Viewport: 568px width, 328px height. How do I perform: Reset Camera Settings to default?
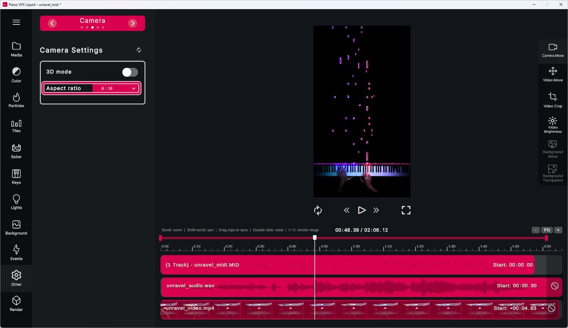(139, 50)
